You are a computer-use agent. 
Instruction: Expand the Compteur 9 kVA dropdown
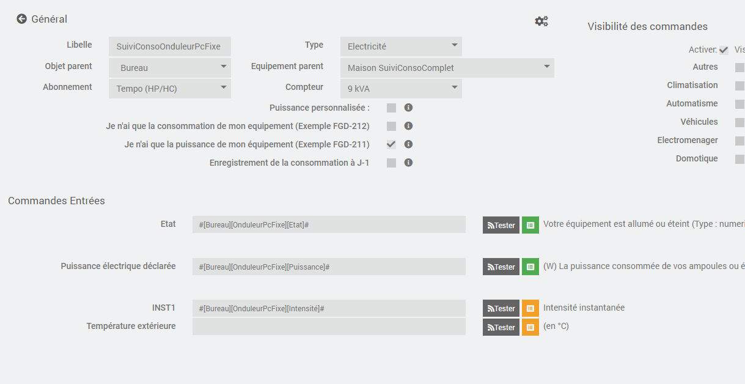click(x=401, y=89)
